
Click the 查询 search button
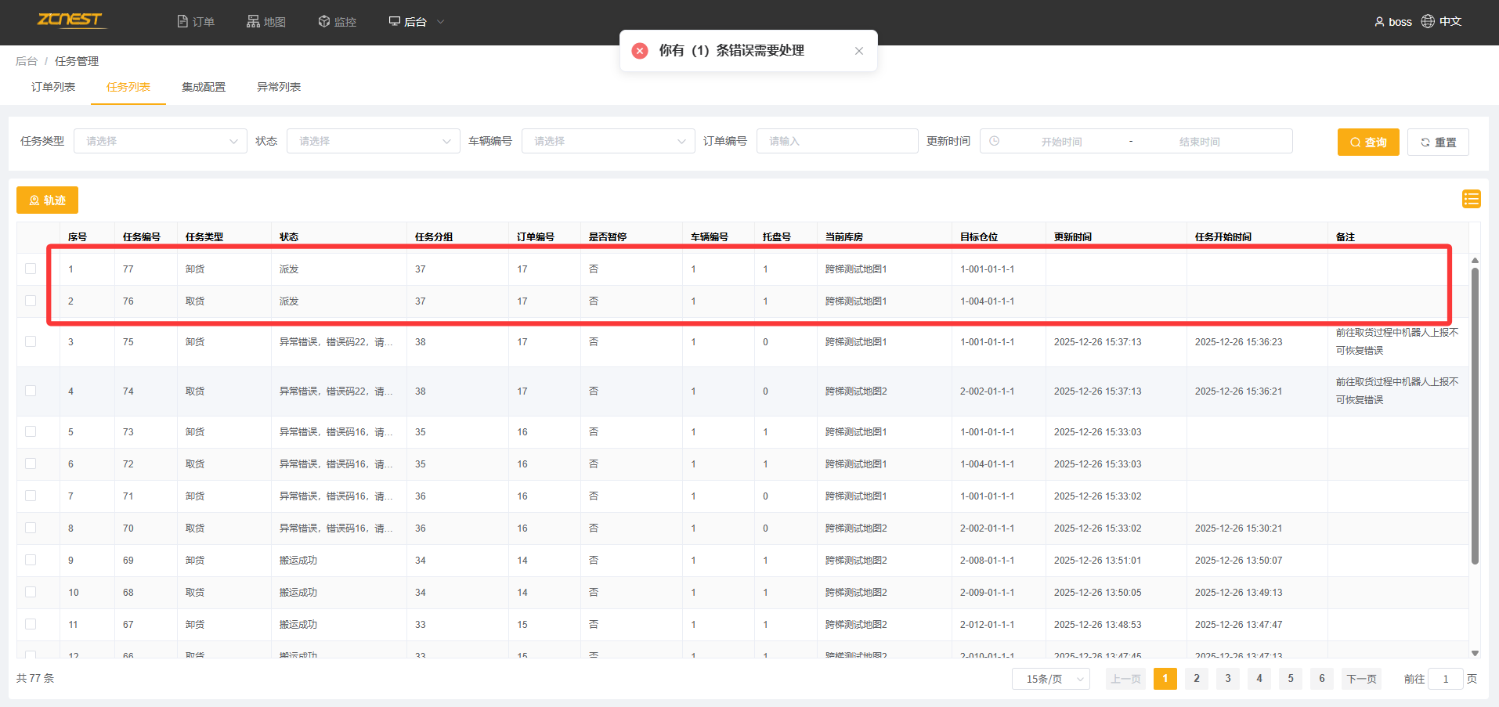(x=1367, y=142)
